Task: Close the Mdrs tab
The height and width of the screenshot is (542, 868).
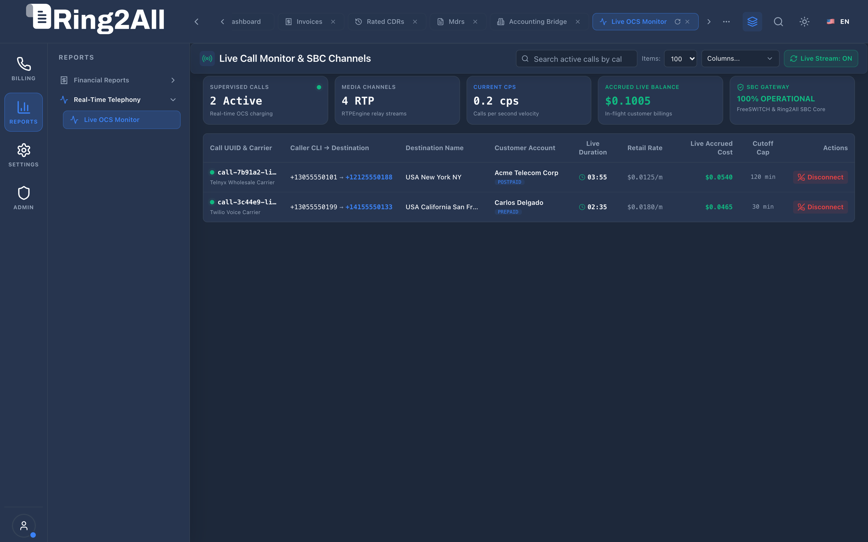Action: point(475,21)
